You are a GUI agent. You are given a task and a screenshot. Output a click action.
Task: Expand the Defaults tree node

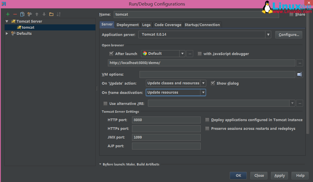coord(7,33)
